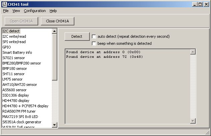211x136 pixels.
Task: Minimize the CH341 tool window
Action: tap(195, 4)
